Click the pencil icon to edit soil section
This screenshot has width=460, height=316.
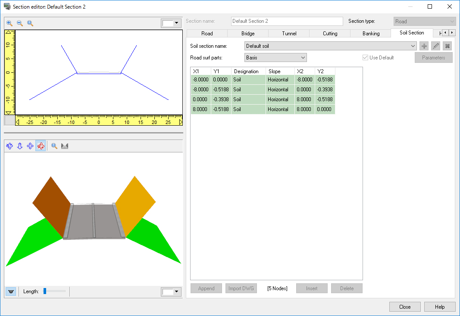click(436, 46)
